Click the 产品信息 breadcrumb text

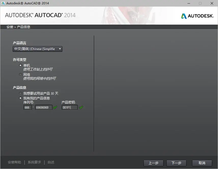pyautogui.click(x=23, y=27)
